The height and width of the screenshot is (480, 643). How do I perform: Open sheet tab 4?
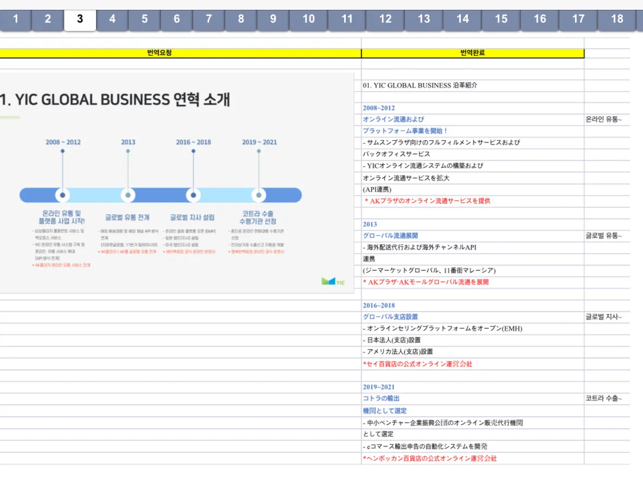pos(112,20)
